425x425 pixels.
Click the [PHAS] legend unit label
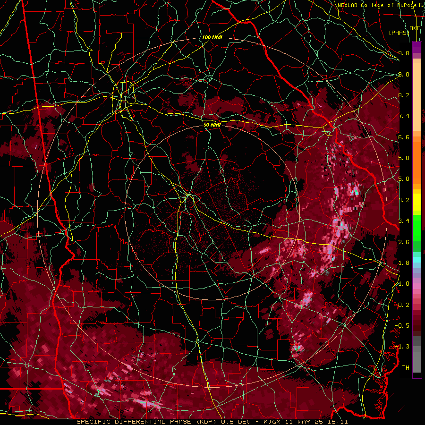tap(399, 33)
